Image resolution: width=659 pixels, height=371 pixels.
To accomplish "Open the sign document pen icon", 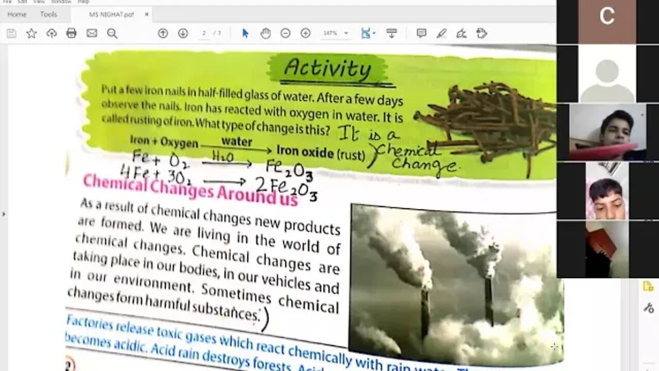I will pyautogui.click(x=461, y=33).
